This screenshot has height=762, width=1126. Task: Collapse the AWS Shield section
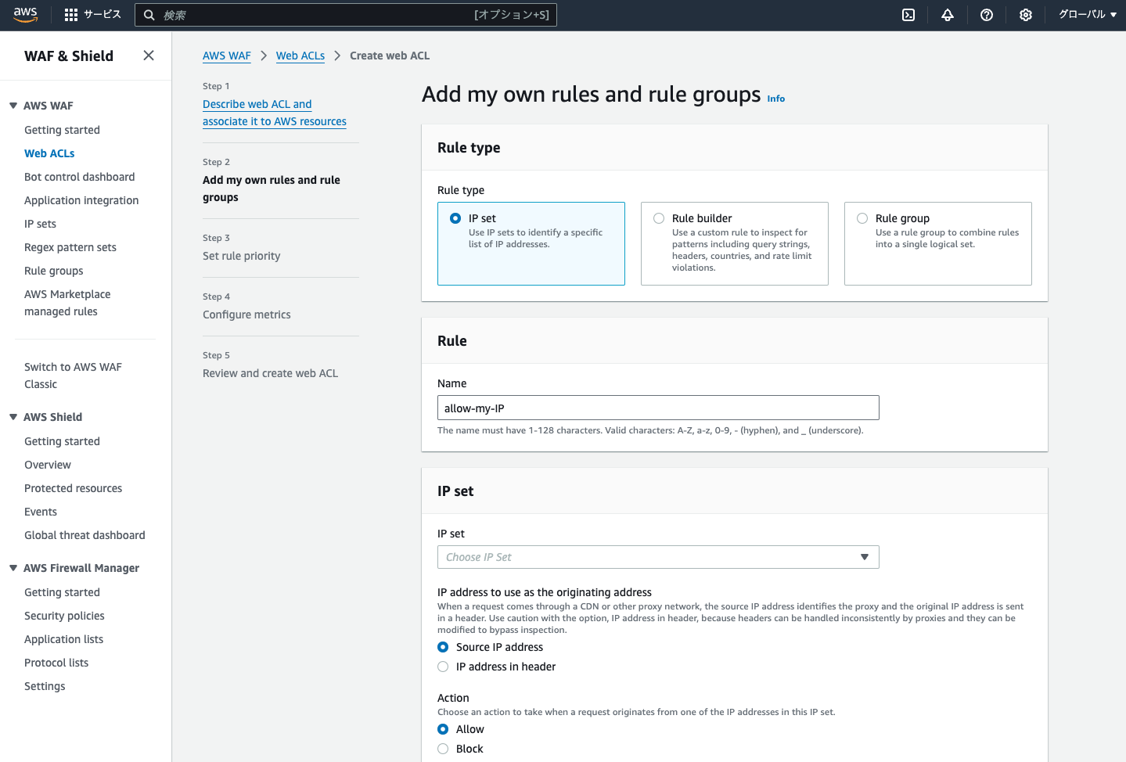click(13, 417)
